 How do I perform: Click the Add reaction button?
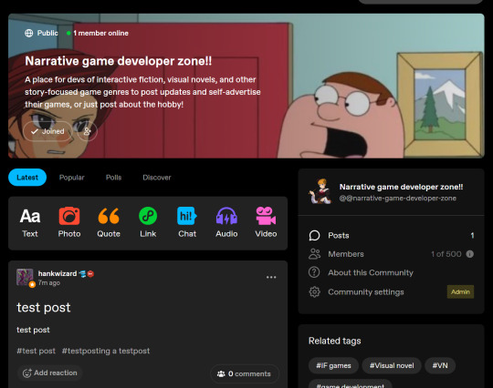click(x=50, y=373)
